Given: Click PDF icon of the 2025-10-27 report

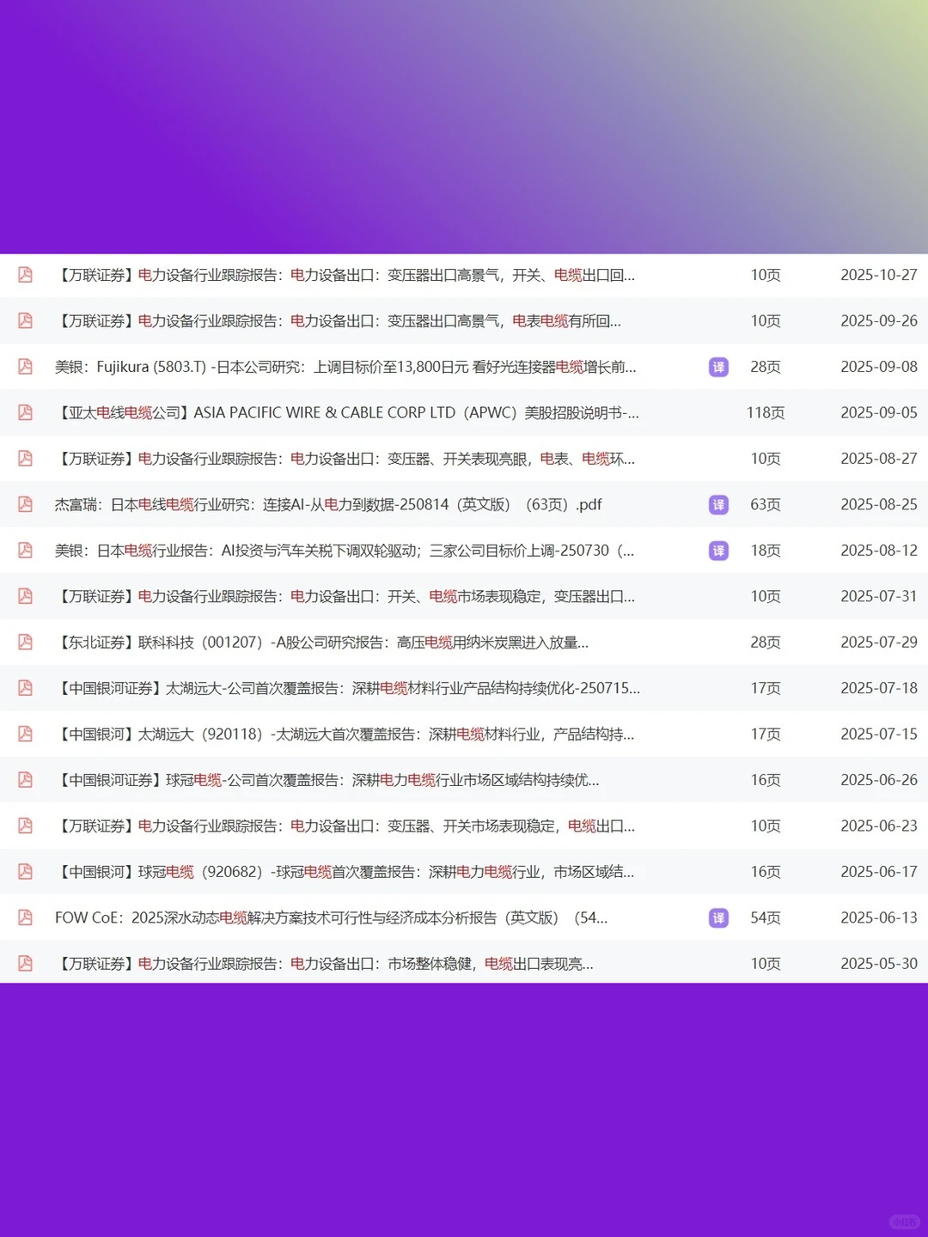Looking at the screenshot, I should point(25,275).
